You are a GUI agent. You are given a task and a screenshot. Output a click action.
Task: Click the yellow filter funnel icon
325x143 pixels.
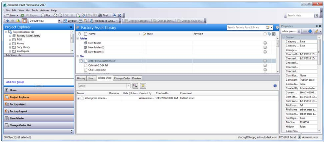pos(143,85)
